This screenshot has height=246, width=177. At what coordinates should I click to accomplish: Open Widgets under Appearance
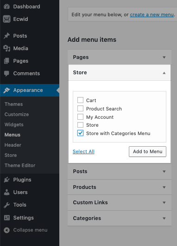(x=14, y=124)
